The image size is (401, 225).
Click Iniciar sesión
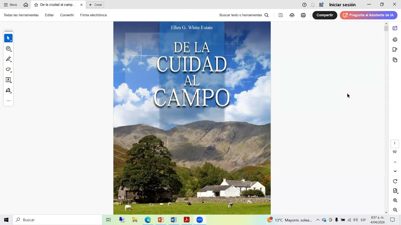tap(342, 5)
